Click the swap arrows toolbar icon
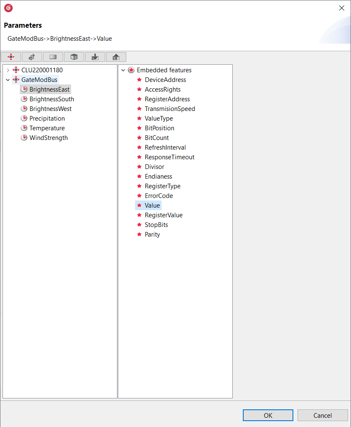The width and height of the screenshot is (351, 427). [32, 57]
